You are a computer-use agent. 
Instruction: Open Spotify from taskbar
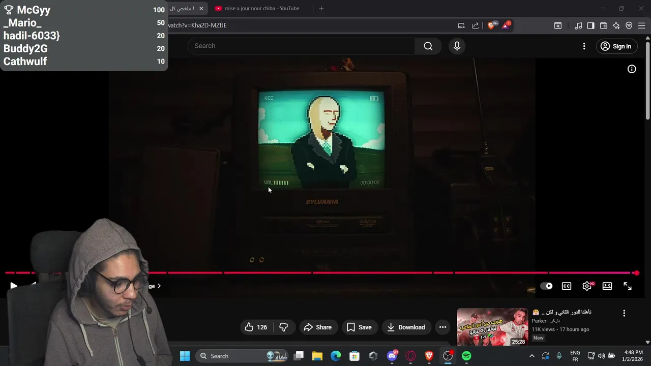(x=466, y=356)
